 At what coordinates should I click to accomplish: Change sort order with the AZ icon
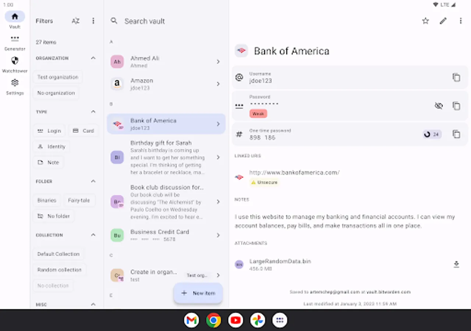tap(75, 21)
